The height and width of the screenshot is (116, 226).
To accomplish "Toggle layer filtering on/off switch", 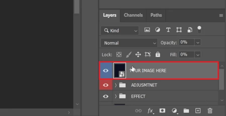I will (199, 30).
